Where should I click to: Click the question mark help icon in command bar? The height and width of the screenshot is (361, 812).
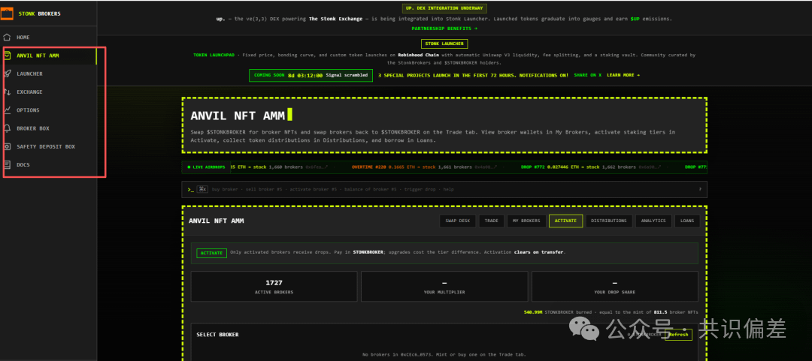pos(700,189)
